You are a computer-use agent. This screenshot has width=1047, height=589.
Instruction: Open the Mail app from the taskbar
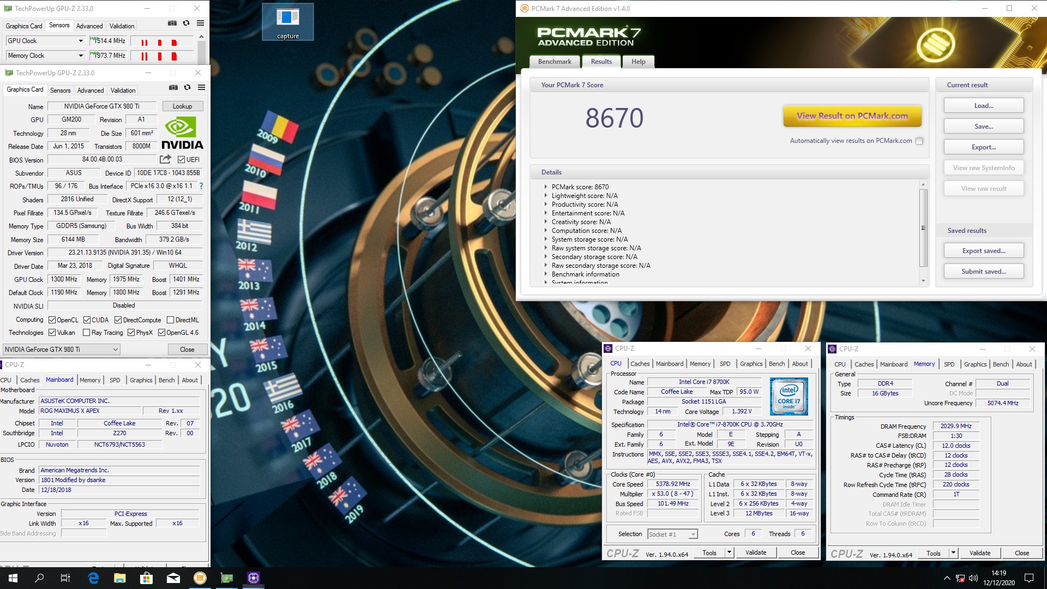click(173, 578)
